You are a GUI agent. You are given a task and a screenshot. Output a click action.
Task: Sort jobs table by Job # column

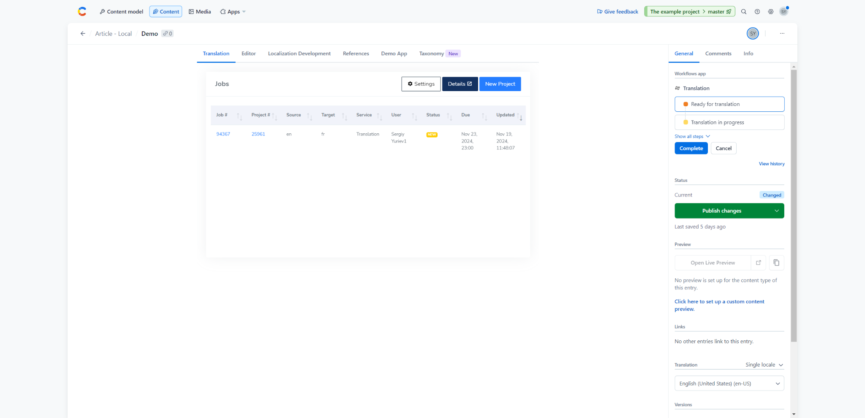click(239, 116)
